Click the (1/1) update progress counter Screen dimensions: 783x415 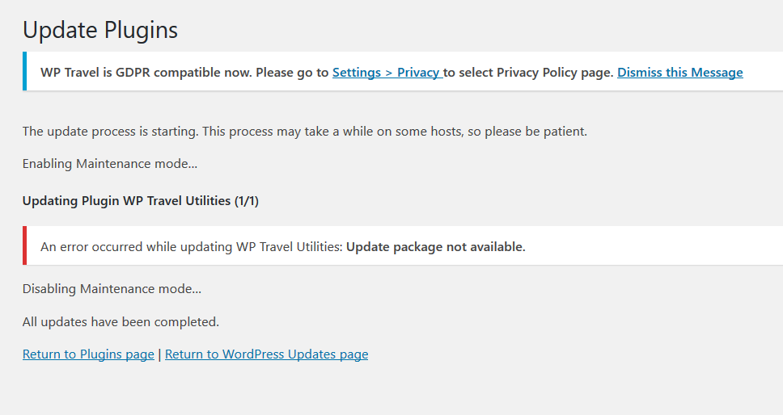(x=246, y=201)
